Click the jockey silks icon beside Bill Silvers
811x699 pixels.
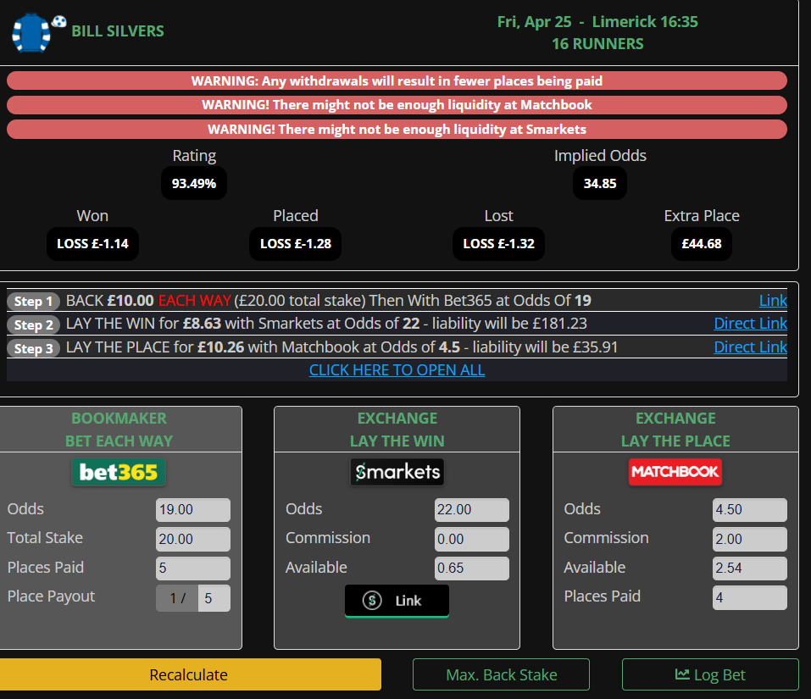31,32
